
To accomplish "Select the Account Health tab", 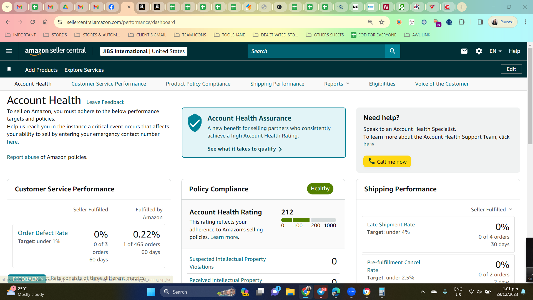I will click(x=33, y=84).
